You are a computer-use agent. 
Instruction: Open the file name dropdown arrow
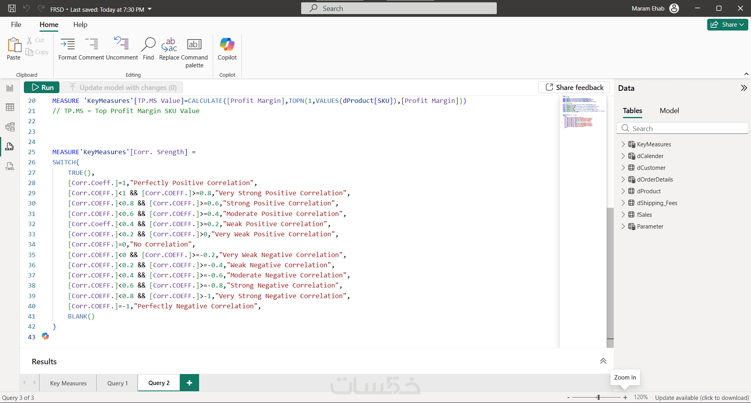149,9
